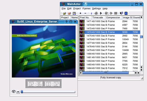Click the frame list vertical scrollbar thumb
The image size is (147, 101).
pyautogui.click(x=141, y=37)
